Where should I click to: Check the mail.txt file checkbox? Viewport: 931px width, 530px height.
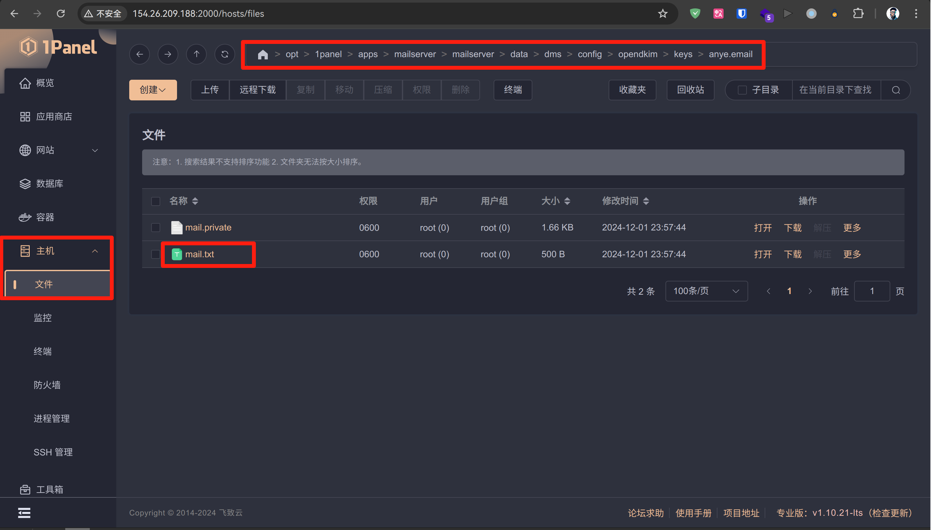(x=155, y=254)
